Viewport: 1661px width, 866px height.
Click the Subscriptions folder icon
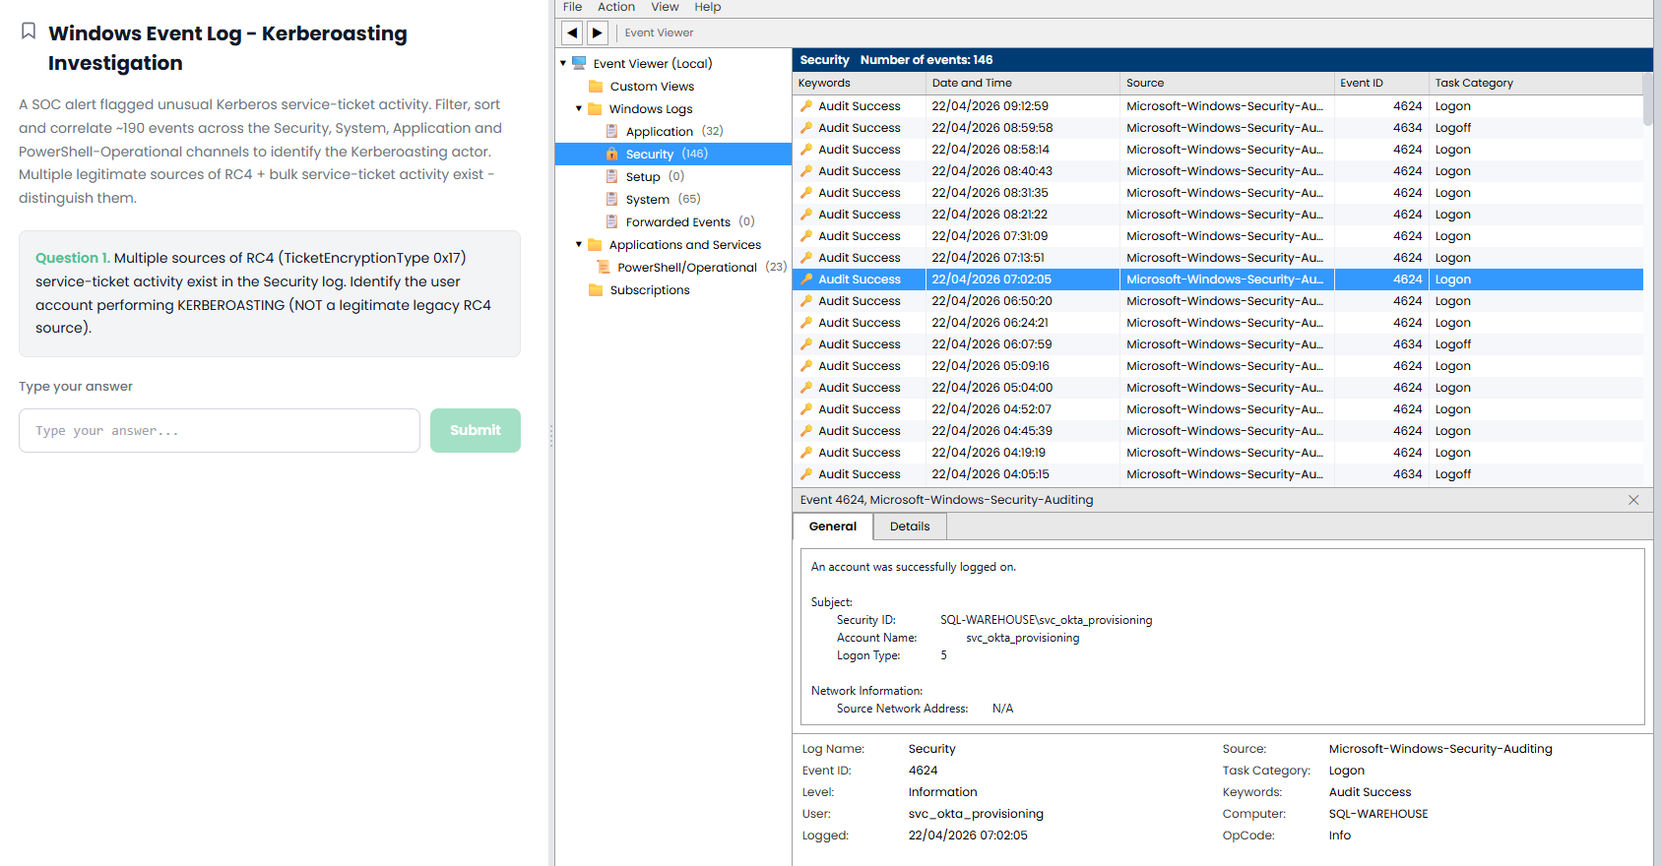point(596,289)
